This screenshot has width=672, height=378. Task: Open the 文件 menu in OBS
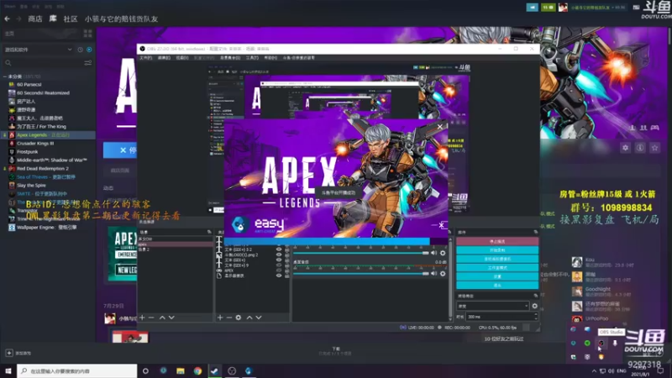[x=145, y=57]
